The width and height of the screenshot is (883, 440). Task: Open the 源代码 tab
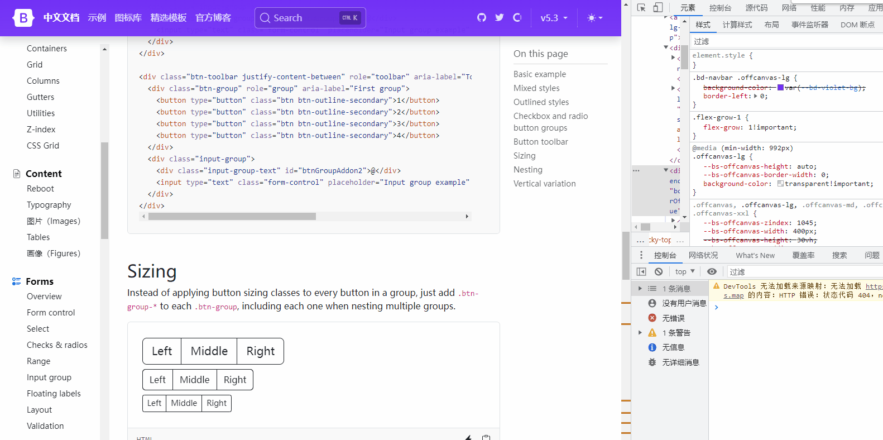pos(756,8)
